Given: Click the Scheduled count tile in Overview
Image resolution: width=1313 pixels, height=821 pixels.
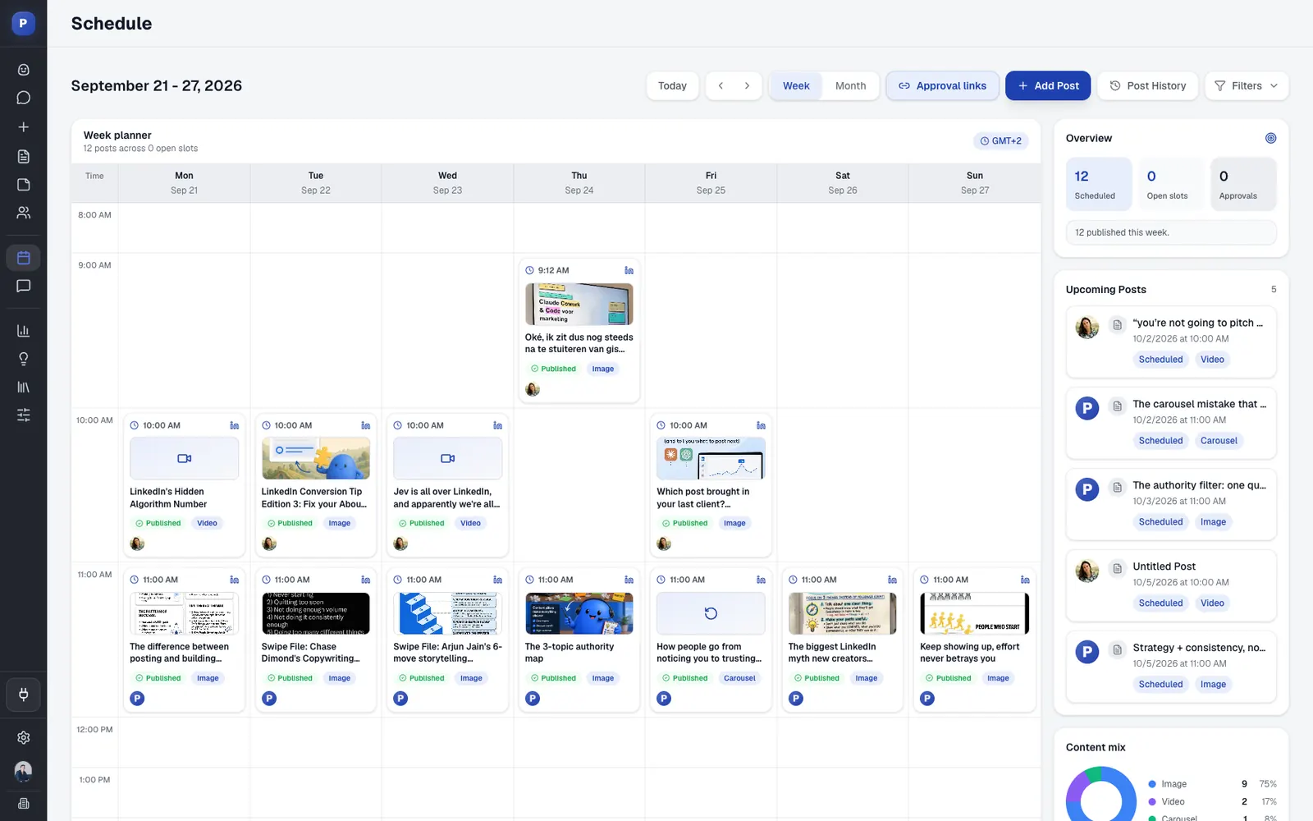Looking at the screenshot, I should (x=1098, y=184).
